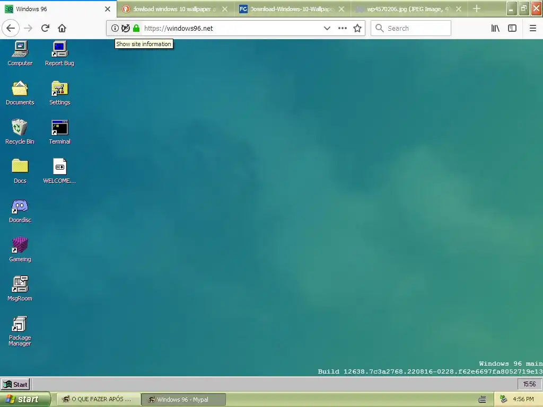Open the Package Manager icon
Screen dimensions: 543x407
tap(20, 331)
